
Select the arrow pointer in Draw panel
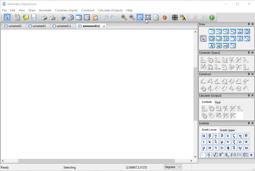[x=203, y=39]
